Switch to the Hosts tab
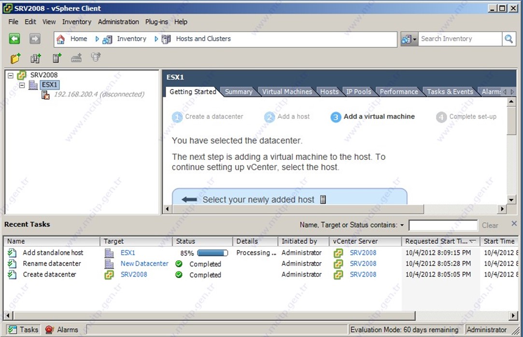 pos(329,92)
